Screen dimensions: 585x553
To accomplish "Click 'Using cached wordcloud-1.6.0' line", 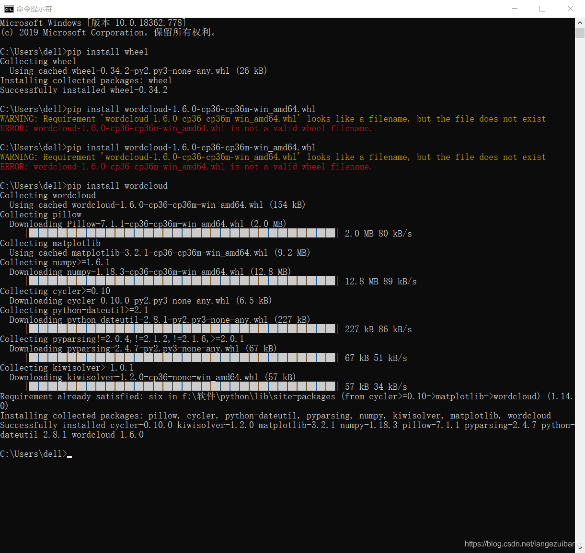I will point(157,205).
